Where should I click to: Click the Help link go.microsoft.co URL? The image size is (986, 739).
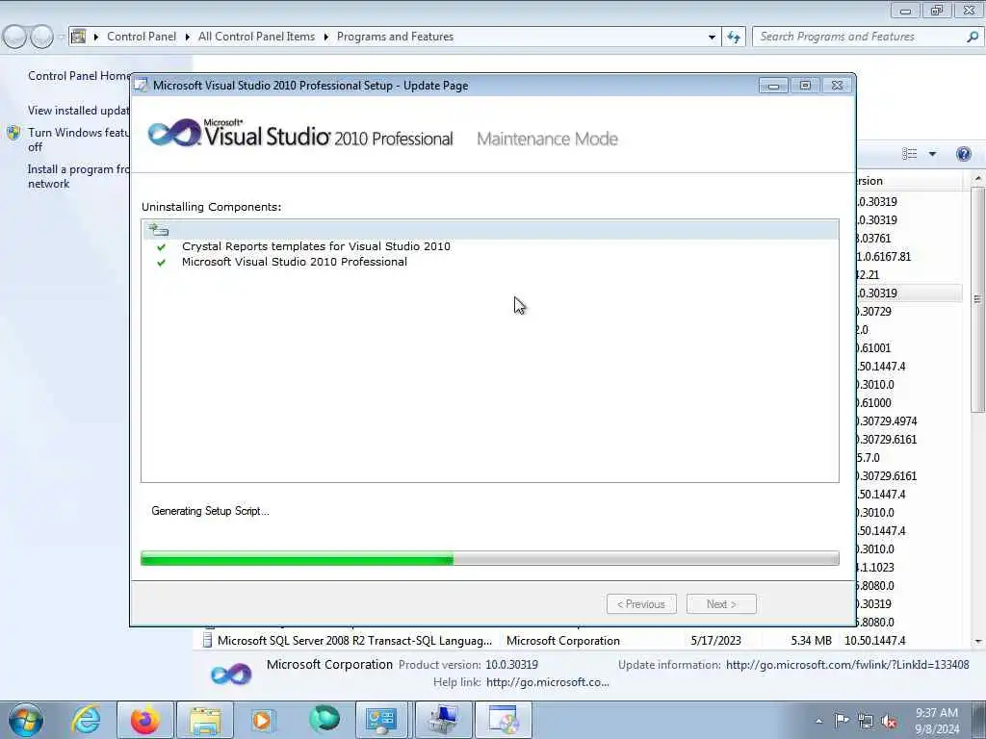tap(548, 682)
